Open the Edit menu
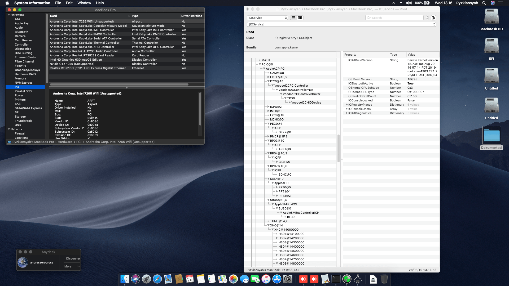 coord(69,3)
